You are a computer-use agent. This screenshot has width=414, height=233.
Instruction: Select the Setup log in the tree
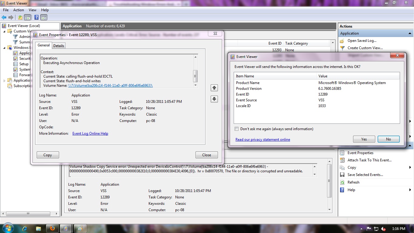point(24,64)
